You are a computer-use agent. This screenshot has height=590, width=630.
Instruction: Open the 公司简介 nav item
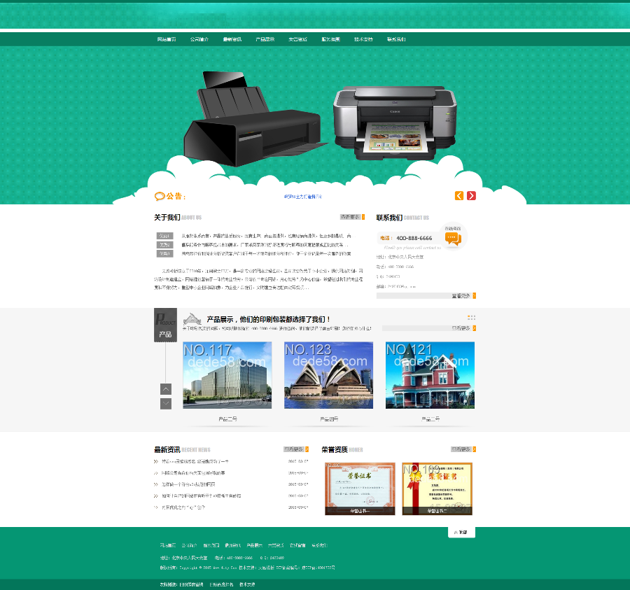click(199, 39)
